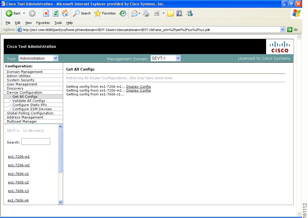This screenshot has height=218, width=308.
Task: Click the Edit with Word icon
Action: pos(157,13)
